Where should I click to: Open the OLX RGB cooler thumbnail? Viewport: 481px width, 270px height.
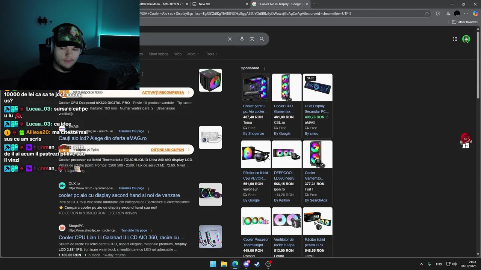click(210, 194)
